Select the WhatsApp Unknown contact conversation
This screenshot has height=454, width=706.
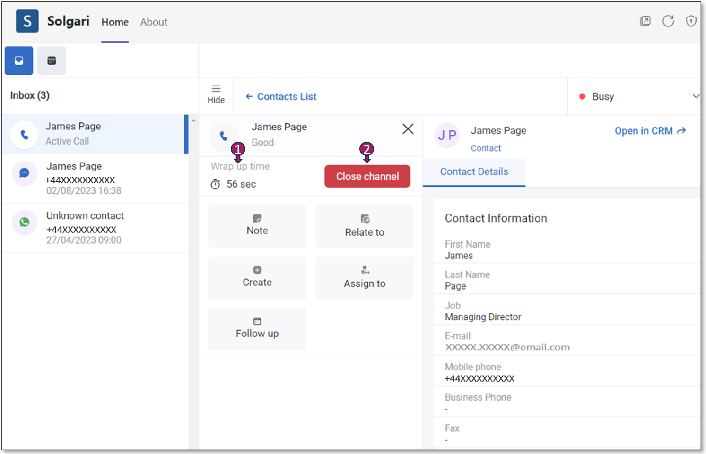click(x=95, y=228)
